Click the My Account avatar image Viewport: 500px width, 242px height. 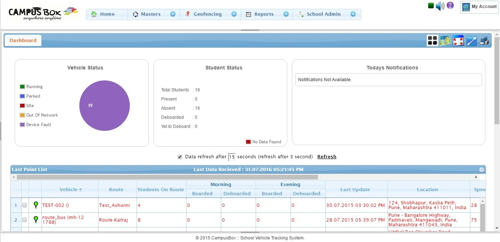tap(466, 7)
